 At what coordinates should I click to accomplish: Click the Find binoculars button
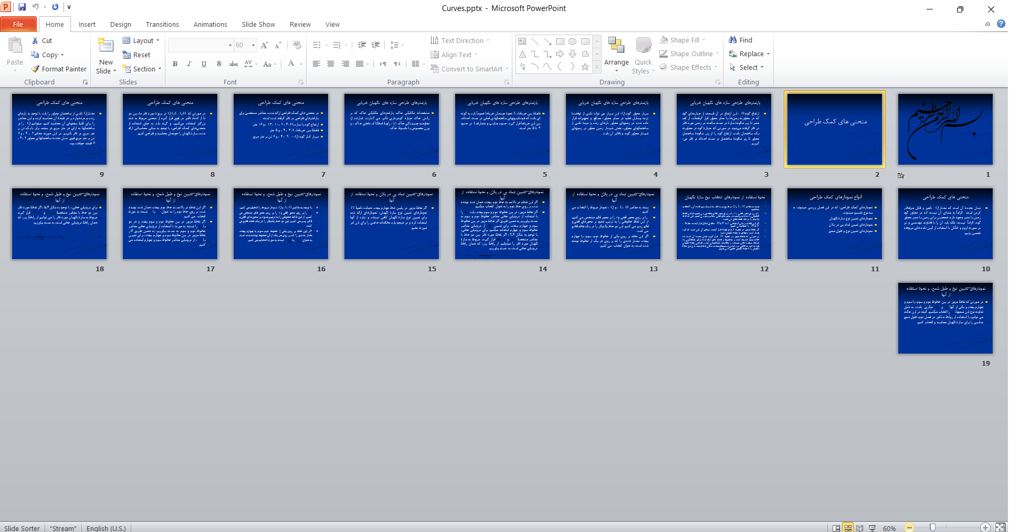coord(741,40)
